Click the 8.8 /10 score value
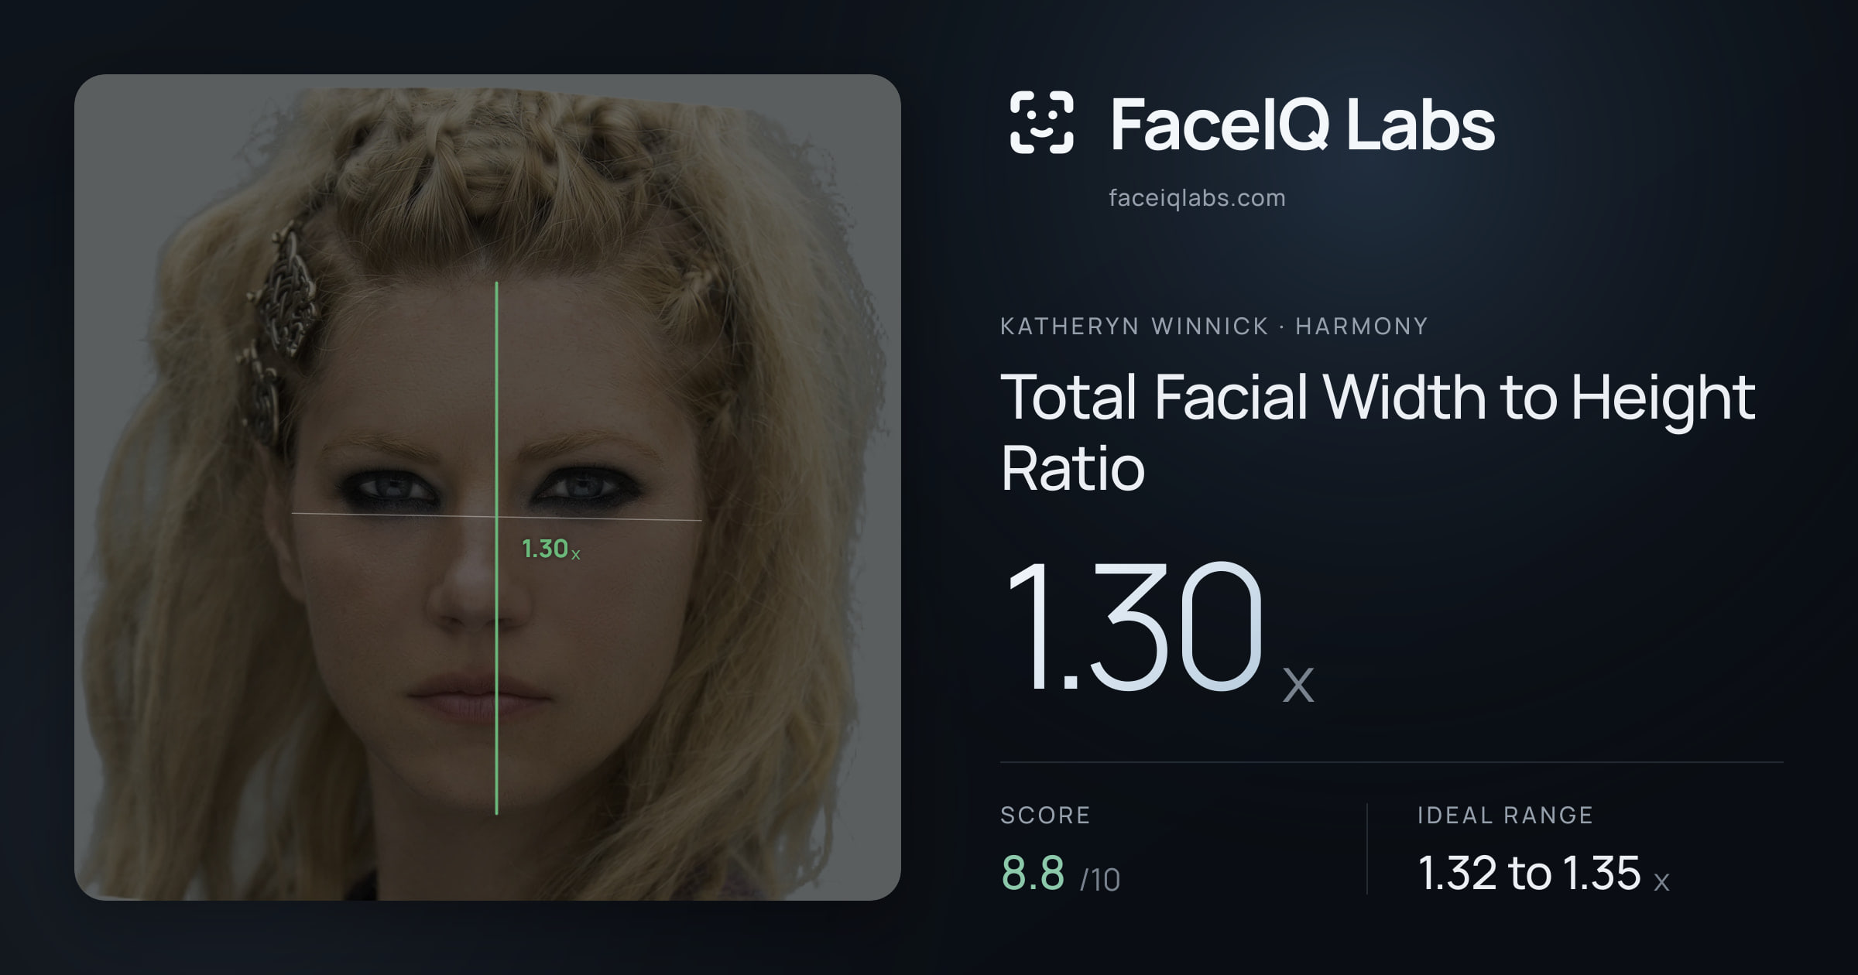This screenshot has height=975, width=1858. click(x=1061, y=874)
